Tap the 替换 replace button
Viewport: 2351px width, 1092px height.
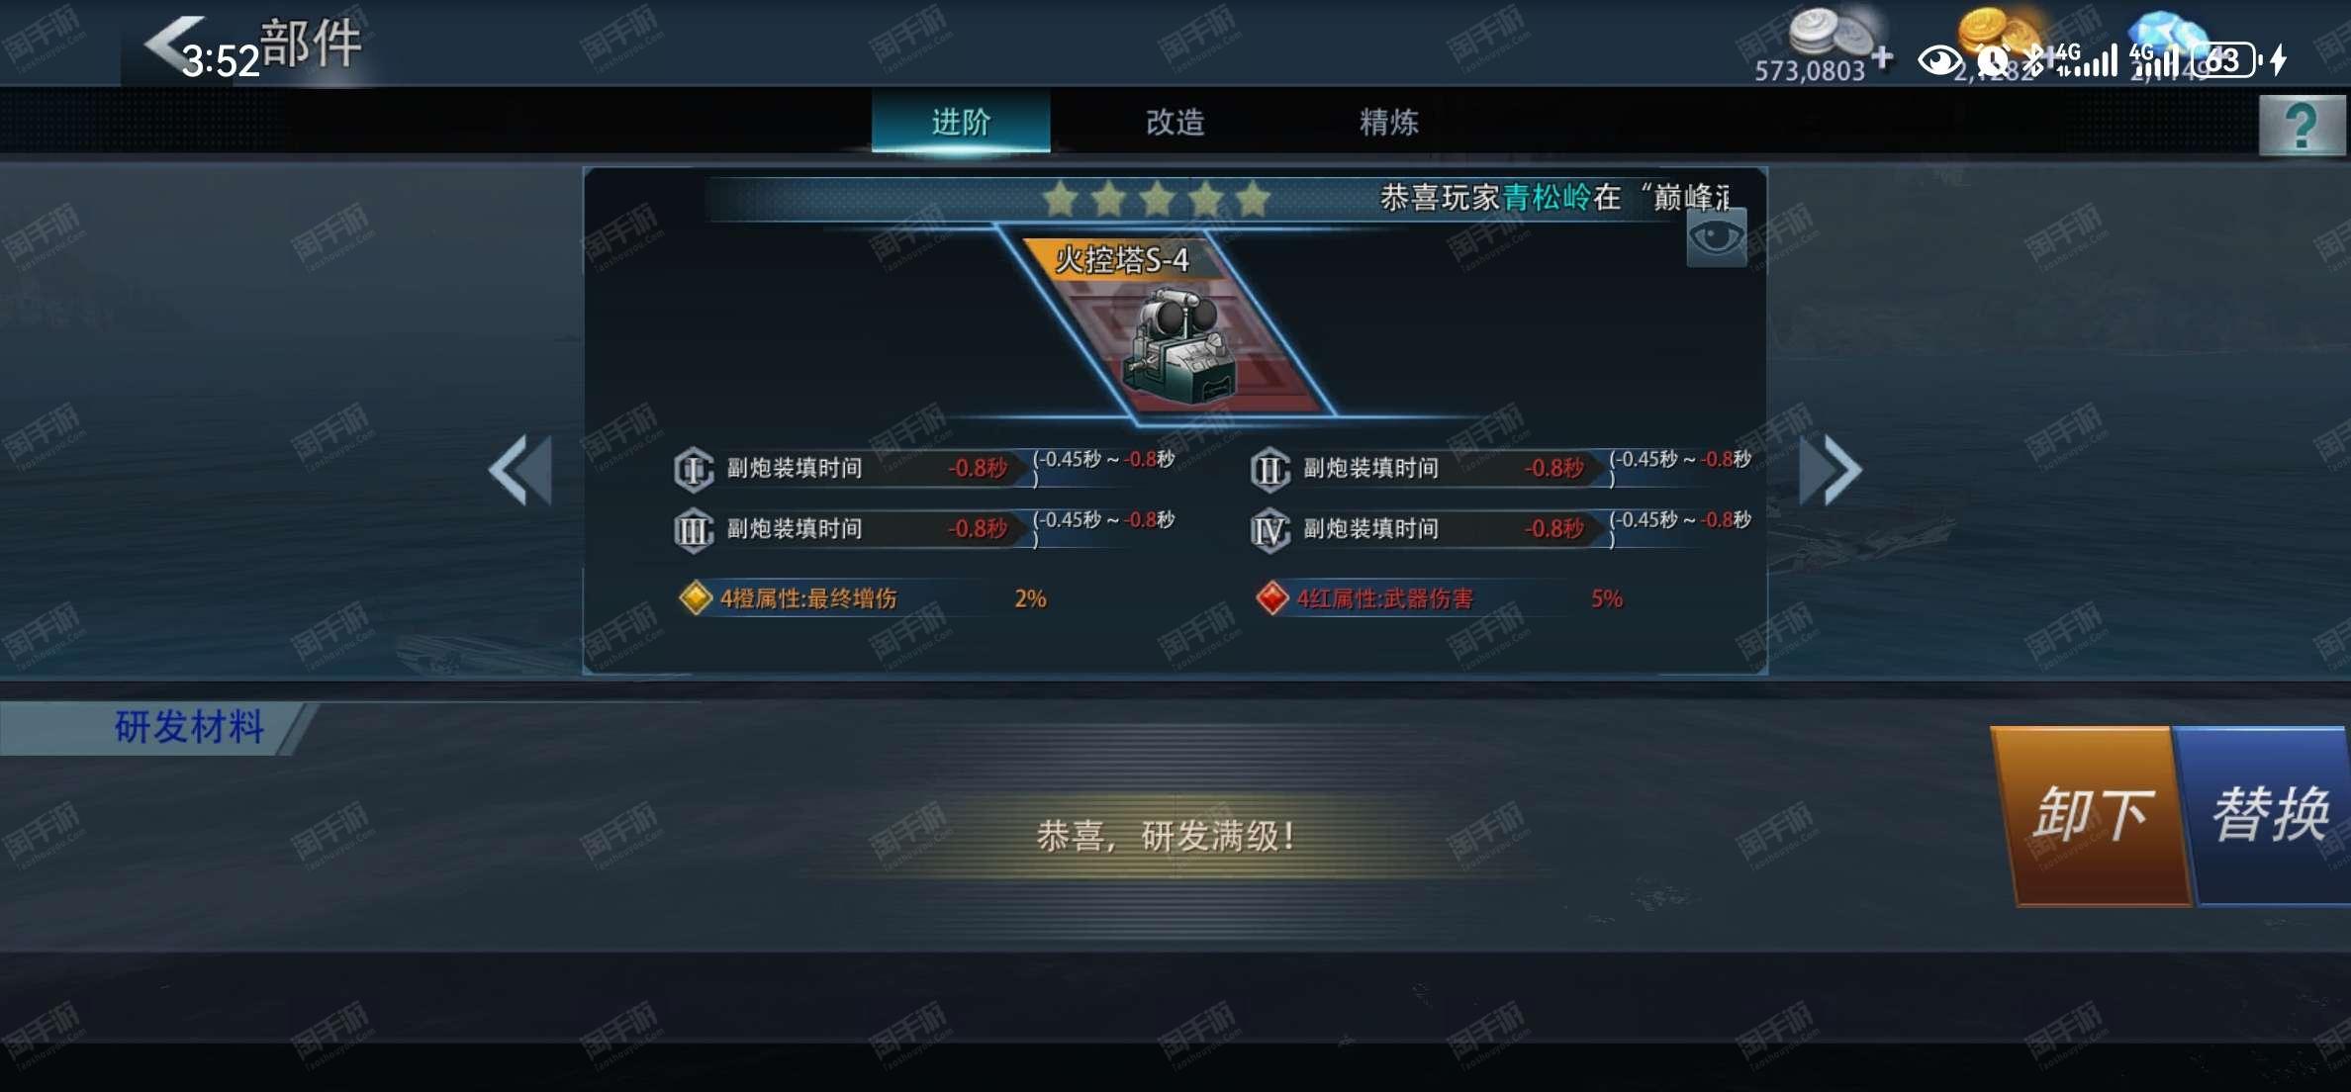2270,816
